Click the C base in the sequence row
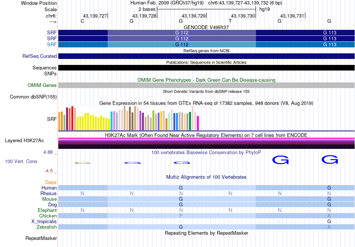Viewport: 355px width, 247px height. coord(83,21)
